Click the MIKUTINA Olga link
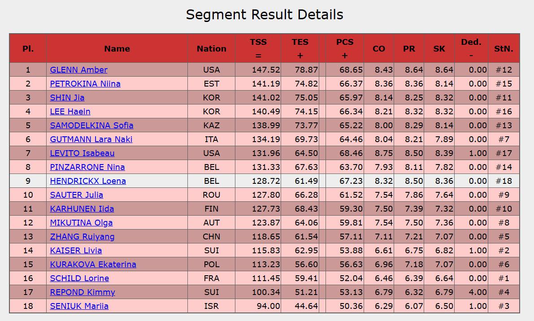 81,223
